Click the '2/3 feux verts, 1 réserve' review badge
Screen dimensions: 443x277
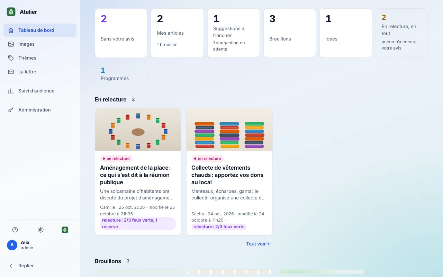(x=138, y=223)
